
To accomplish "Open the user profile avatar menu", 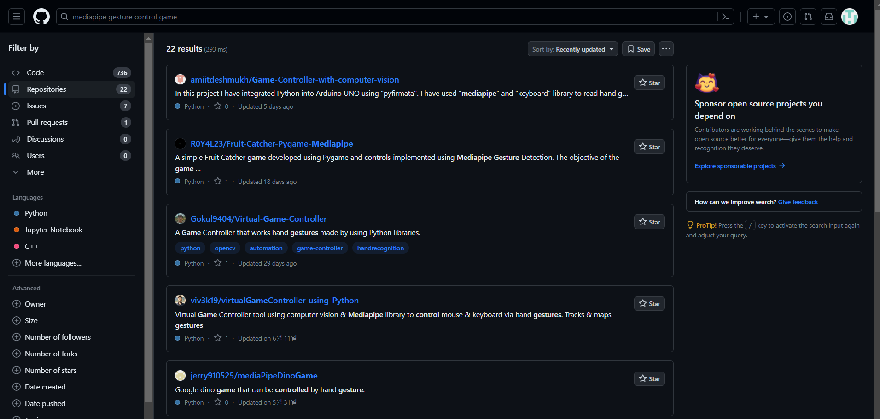I will [x=850, y=17].
